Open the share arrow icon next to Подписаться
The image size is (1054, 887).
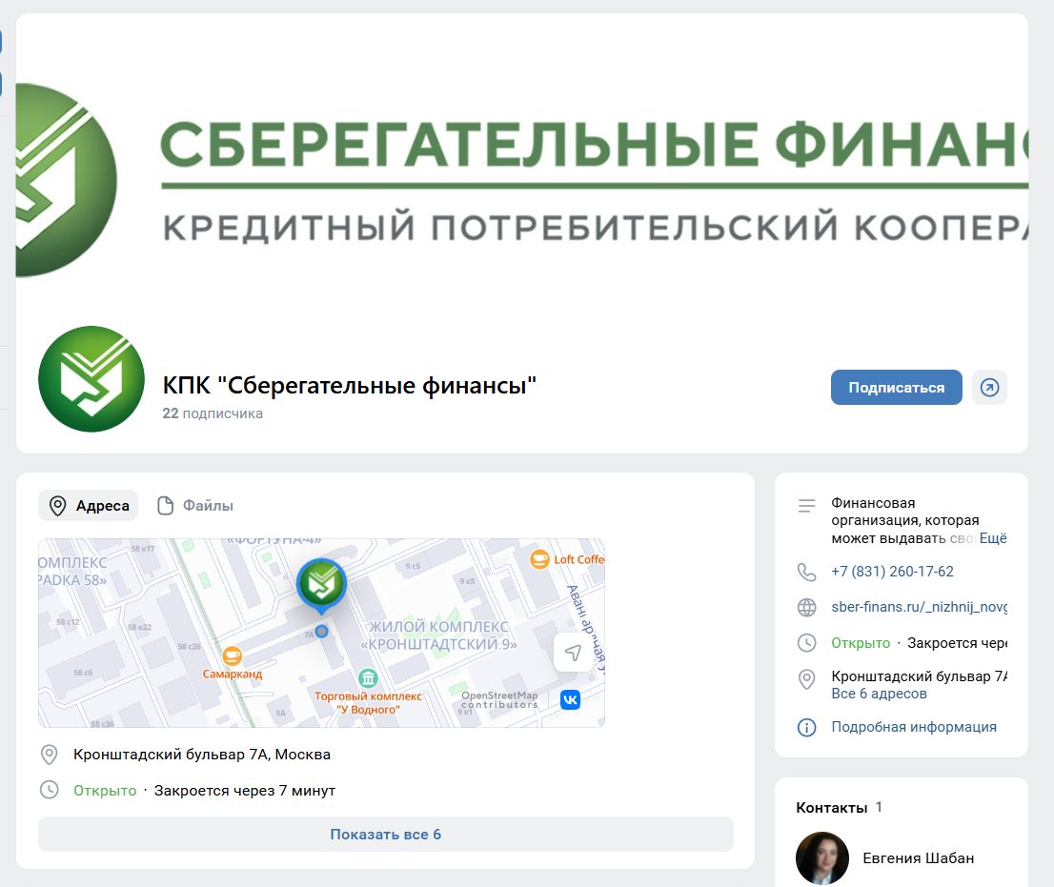coord(989,387)
